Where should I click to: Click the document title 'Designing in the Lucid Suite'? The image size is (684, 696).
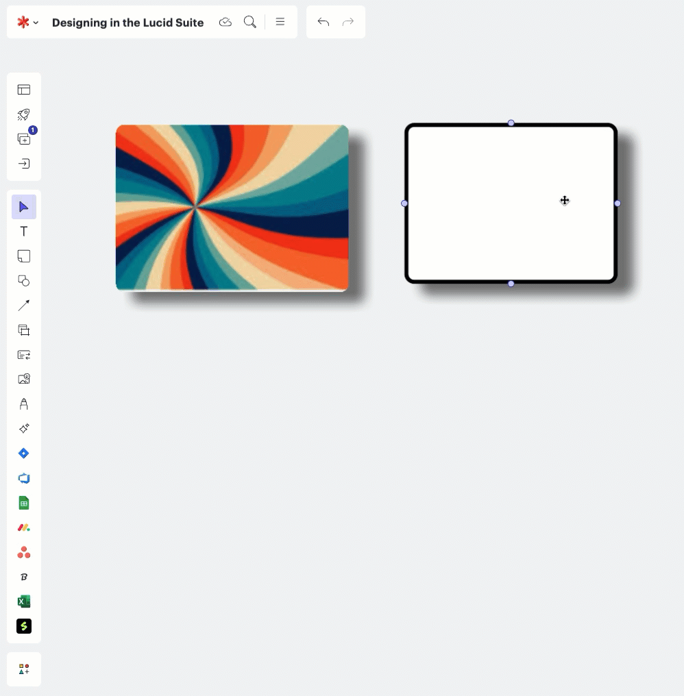128,23
